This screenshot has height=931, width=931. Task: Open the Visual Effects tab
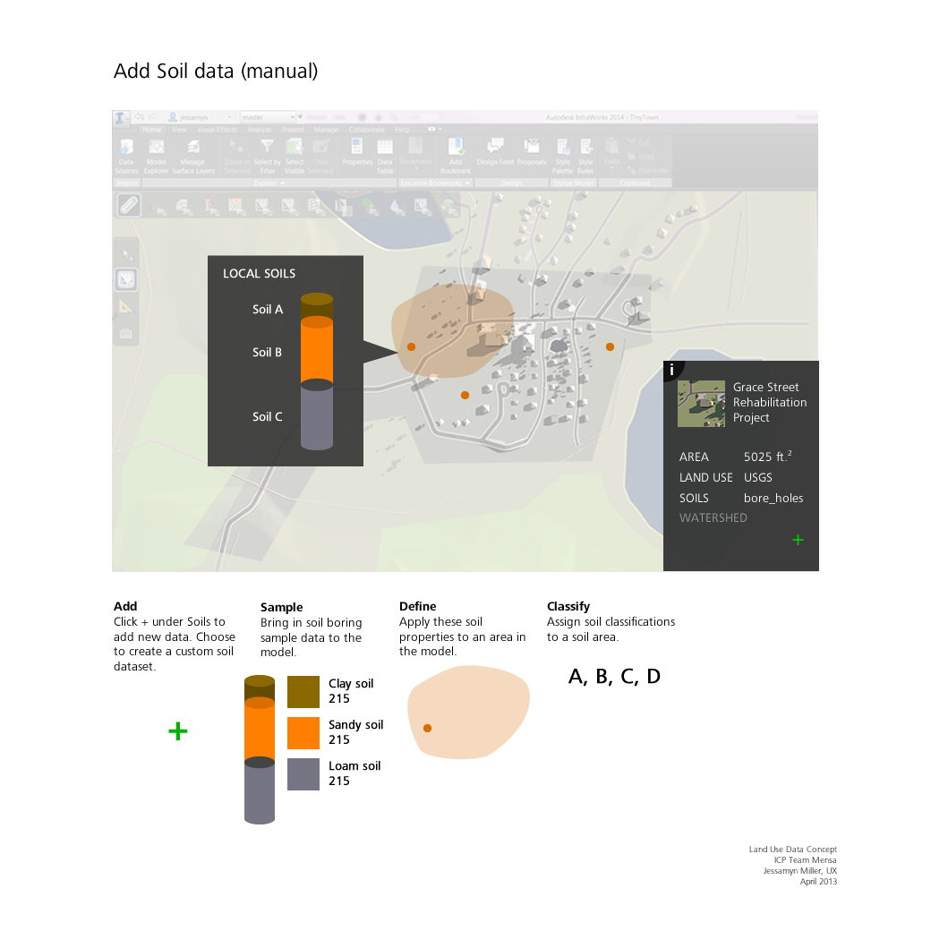point(217,130)
